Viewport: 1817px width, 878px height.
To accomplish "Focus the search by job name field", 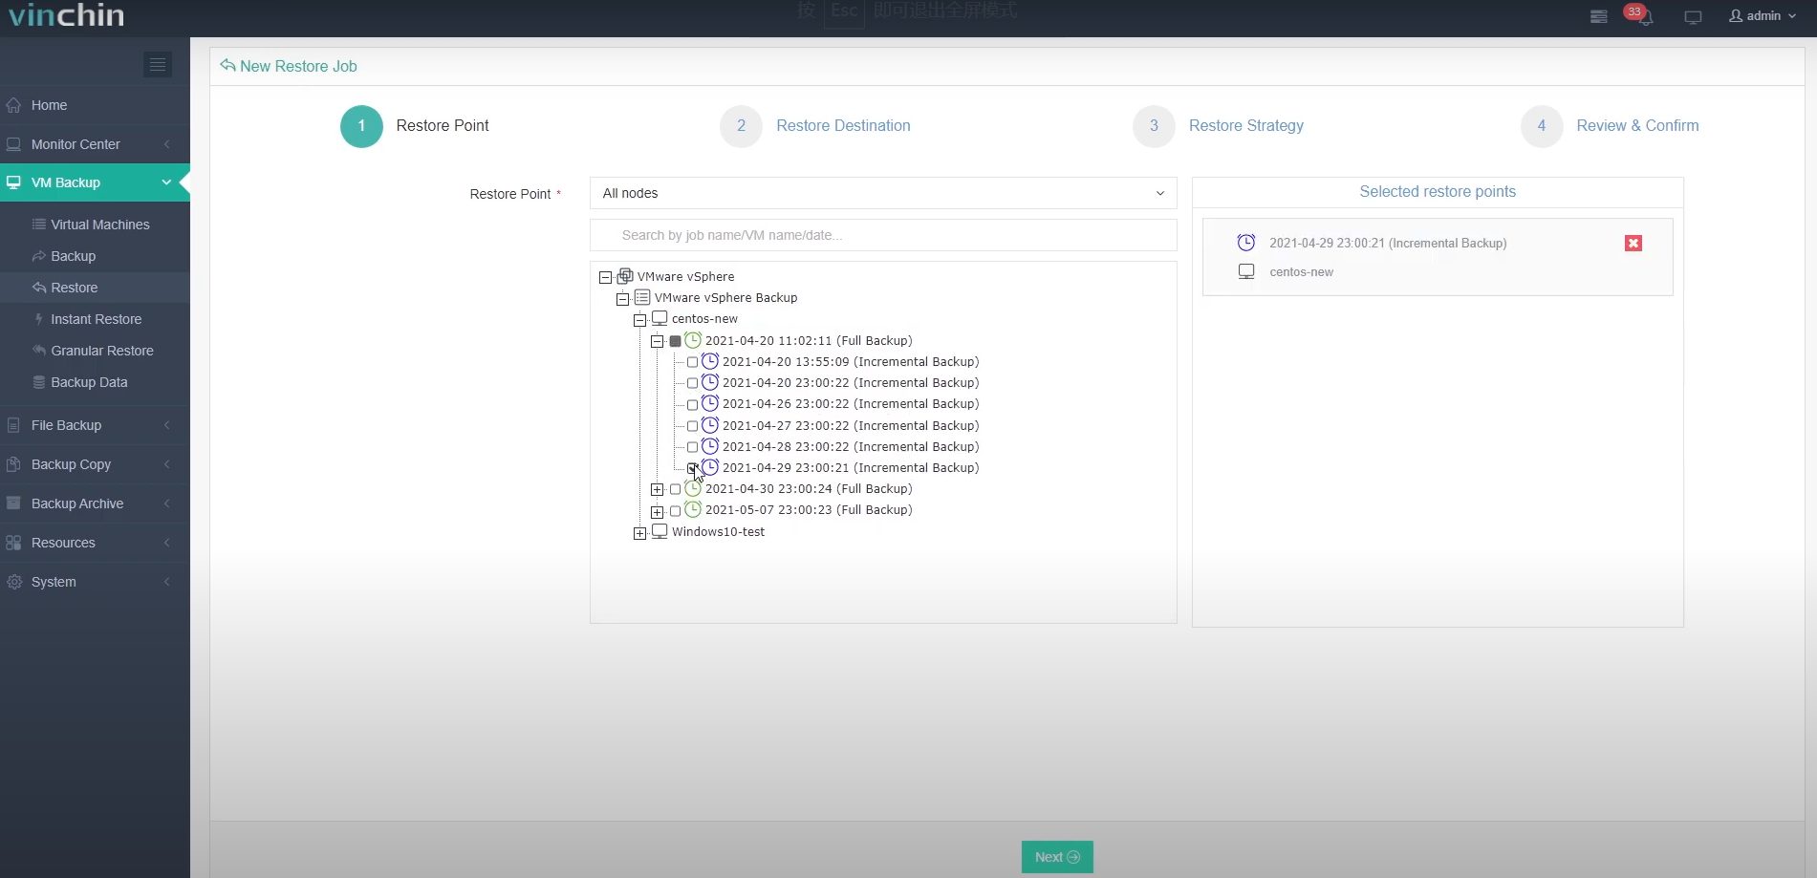I will click(x=883, y=235).
